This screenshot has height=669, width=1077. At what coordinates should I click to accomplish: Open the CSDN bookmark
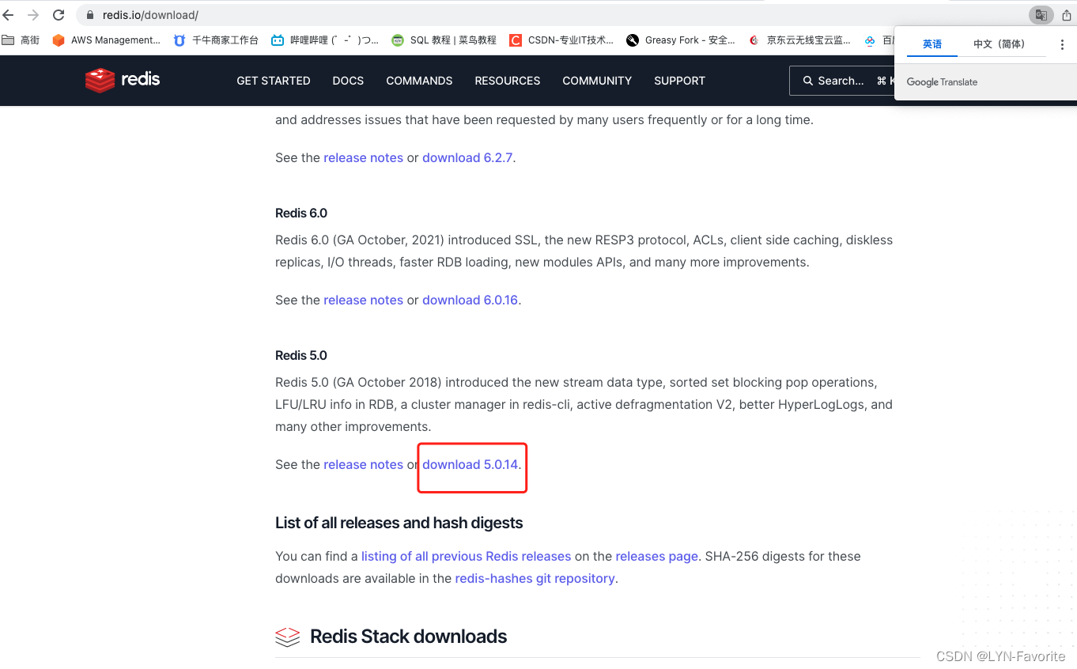pyautogui.click(x=562, y=40)
